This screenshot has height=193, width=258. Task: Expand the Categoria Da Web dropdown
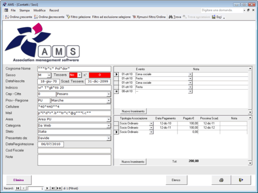tap(108, 126)
